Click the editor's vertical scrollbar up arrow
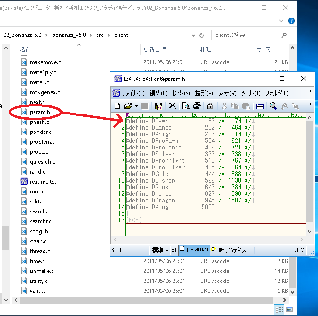The image size is (318, 316). 309,117
